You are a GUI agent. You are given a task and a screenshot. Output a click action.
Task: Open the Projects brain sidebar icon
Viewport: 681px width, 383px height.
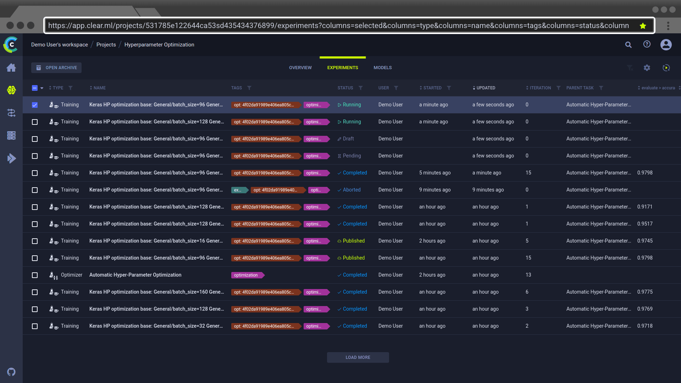[x=11, y=90]
